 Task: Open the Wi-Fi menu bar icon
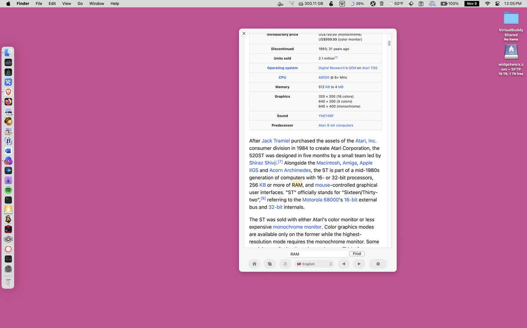487,4
